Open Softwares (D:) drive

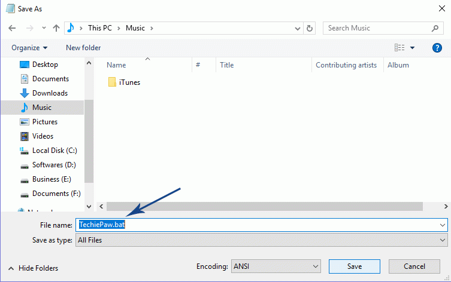pos(54,165)
